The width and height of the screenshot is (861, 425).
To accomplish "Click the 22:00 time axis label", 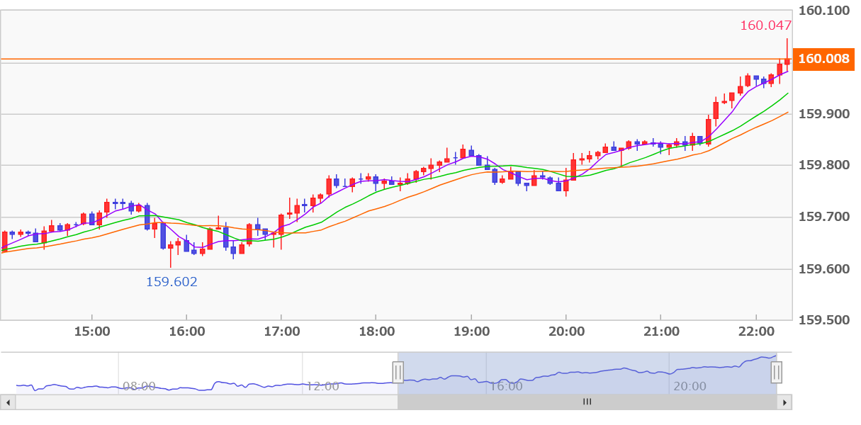I will [x=756, y=331].
